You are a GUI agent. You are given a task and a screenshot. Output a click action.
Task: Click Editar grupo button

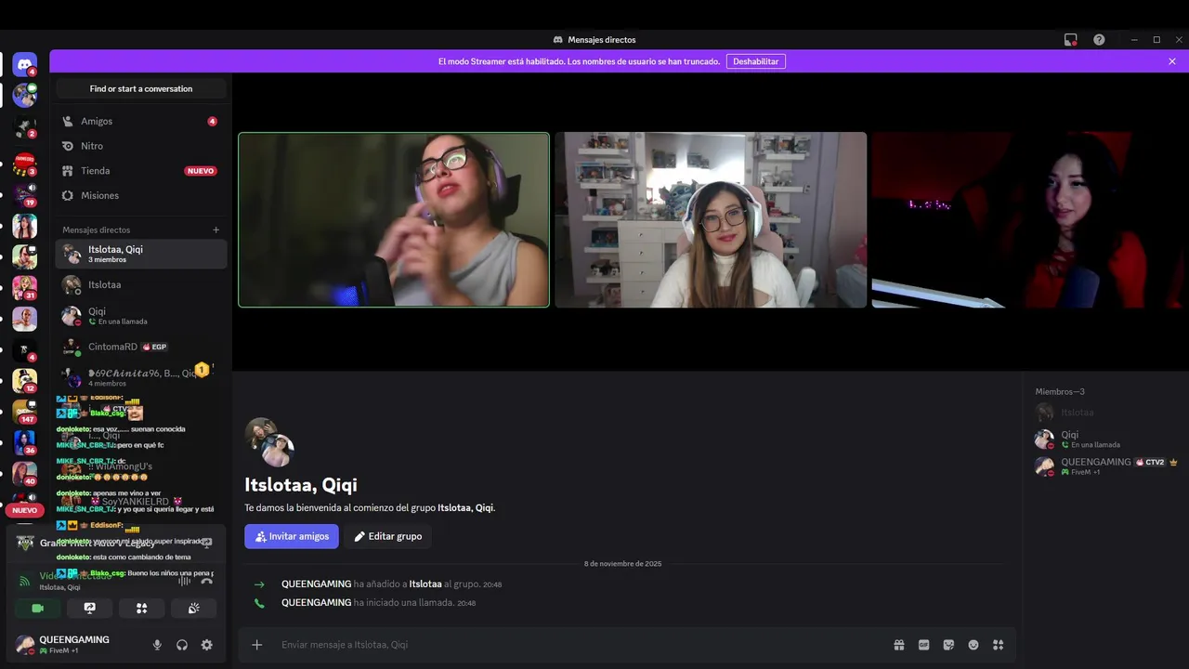click(x=387, y=536)
